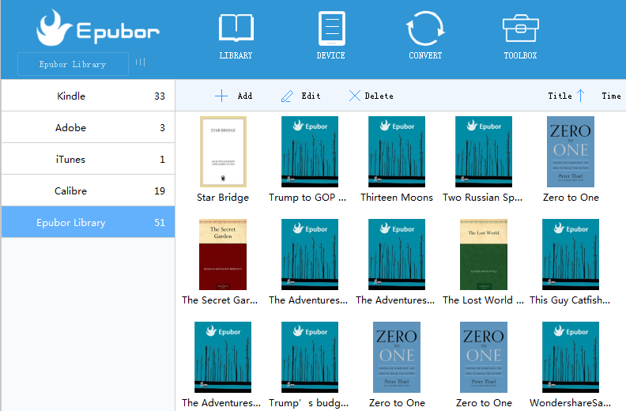The width and height of the screenshot is (626, 411).
Task: Open the Toolbox icon
Action: tap(520, 28)
